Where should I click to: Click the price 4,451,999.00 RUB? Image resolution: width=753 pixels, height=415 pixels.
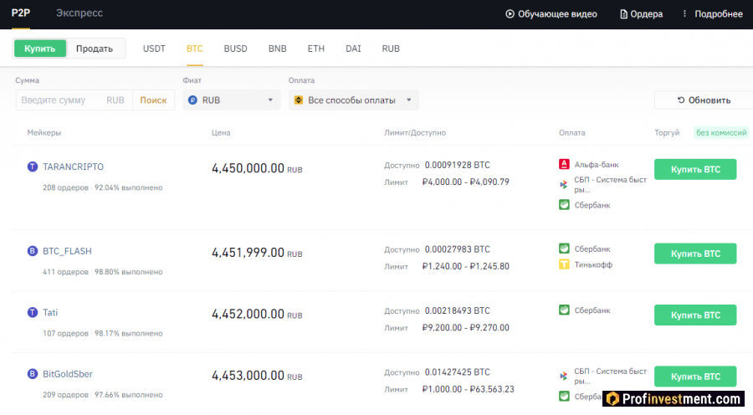pyautogui.click(x=257, y=253)
